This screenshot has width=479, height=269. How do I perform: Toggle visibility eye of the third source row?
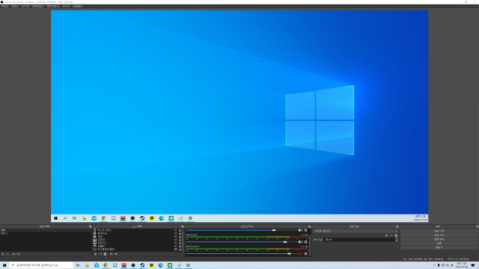click(175, 237)
